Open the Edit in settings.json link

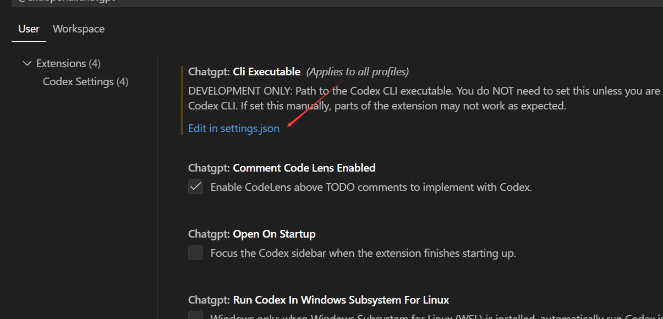[234, 128]
